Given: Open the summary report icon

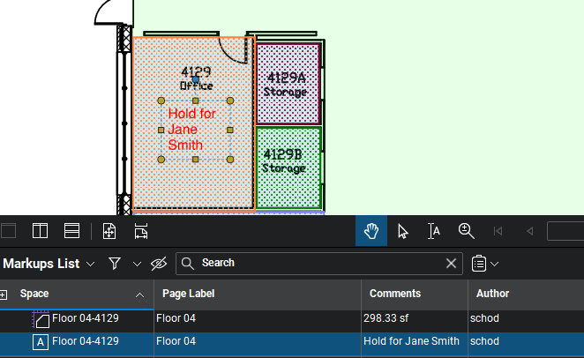Looking at the screenshot, I should (479, 264).
